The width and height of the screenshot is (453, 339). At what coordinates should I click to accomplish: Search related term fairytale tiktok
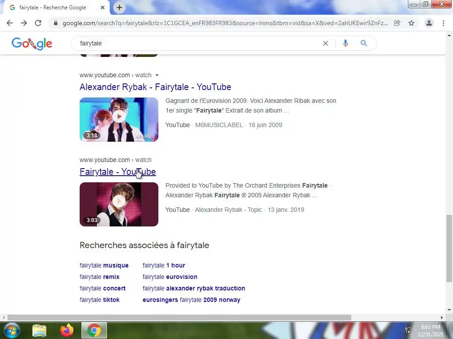pos(100,300)
